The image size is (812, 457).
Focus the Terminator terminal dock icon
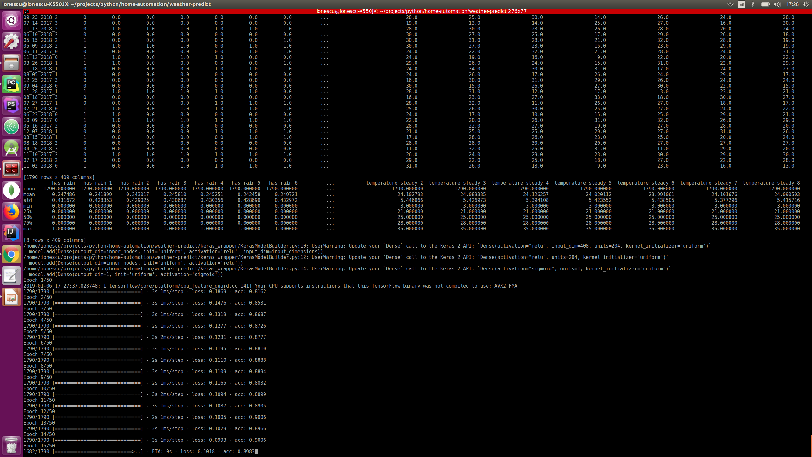(x=11, y=169)
